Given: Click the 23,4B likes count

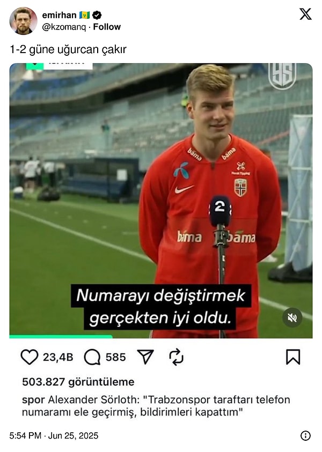Looking at the screenshot, I should click(x=58, y=357).
